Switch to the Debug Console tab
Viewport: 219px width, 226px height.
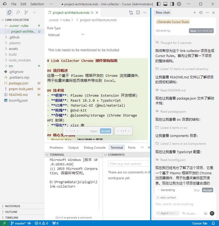pyautogui.click(x=94, y=147)
